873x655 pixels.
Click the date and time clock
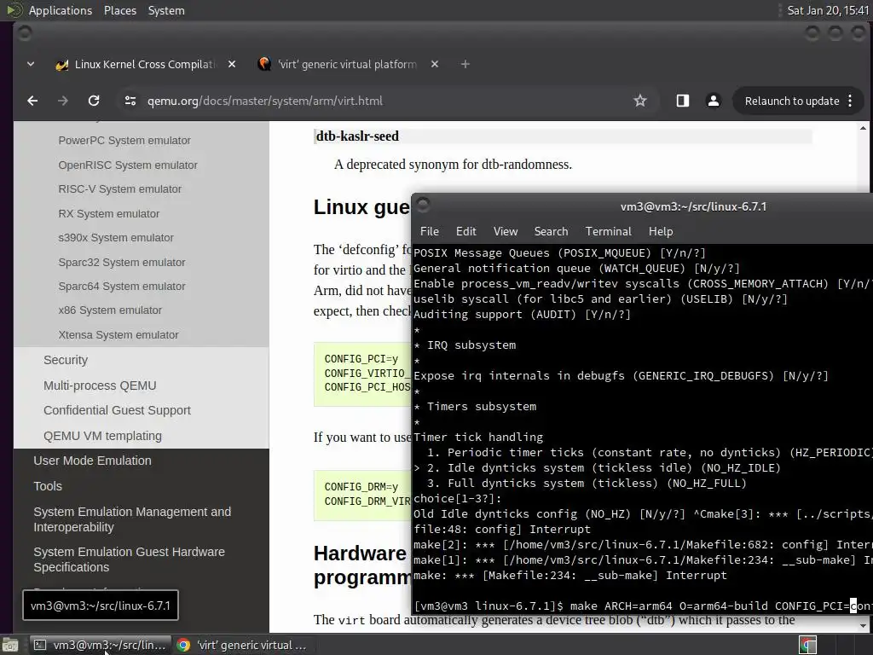(x=827, y=10)
